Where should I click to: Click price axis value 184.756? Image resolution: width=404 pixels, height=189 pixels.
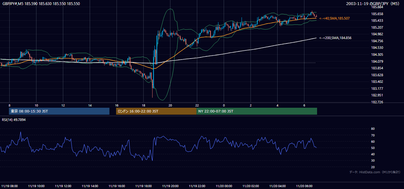(x=377, y=41)
